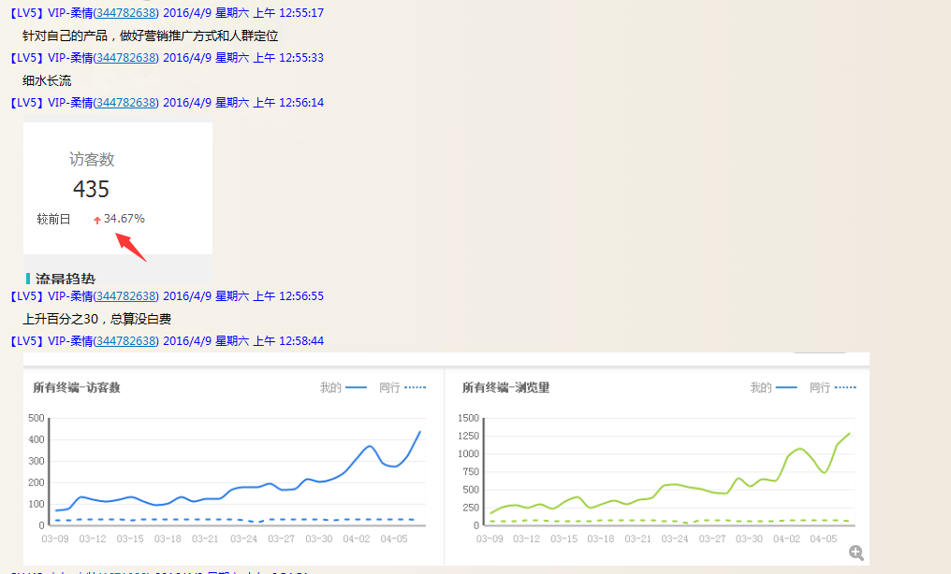
Task: Click the large red arrow annotation
Action: [131, 246]
